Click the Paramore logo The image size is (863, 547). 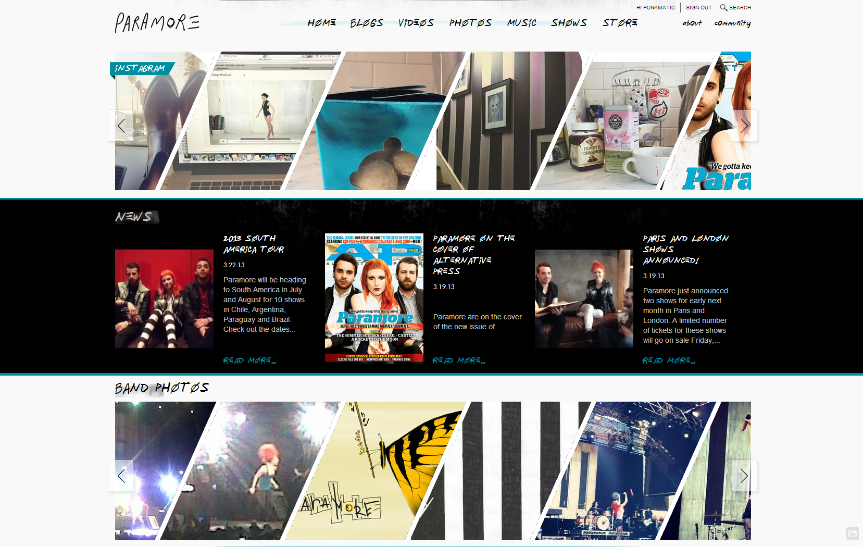click(x=157, y=23)
